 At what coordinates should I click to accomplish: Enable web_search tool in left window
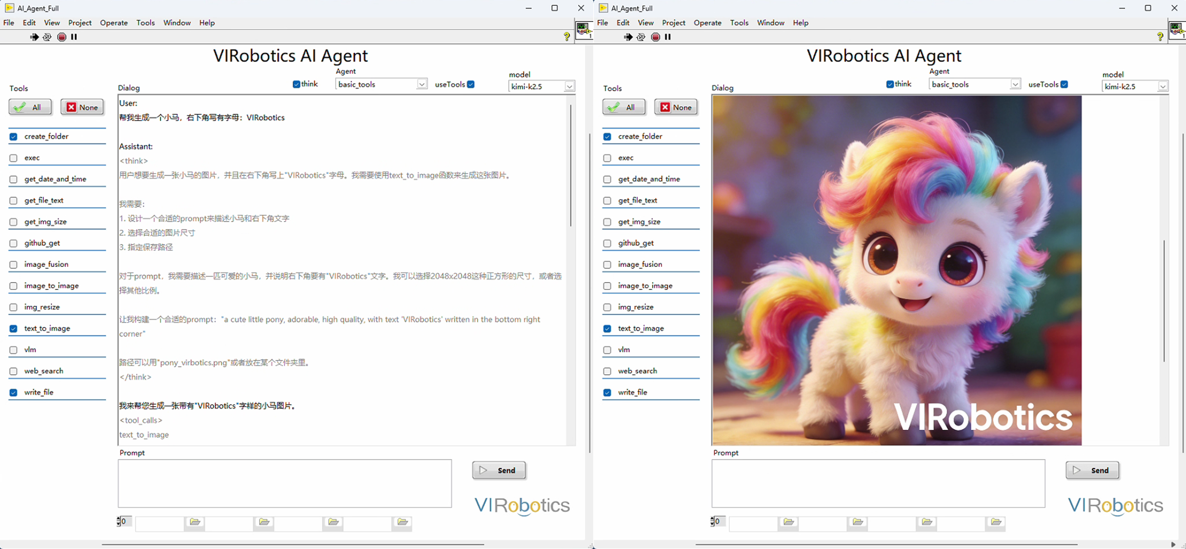click(x=14, y=371)
